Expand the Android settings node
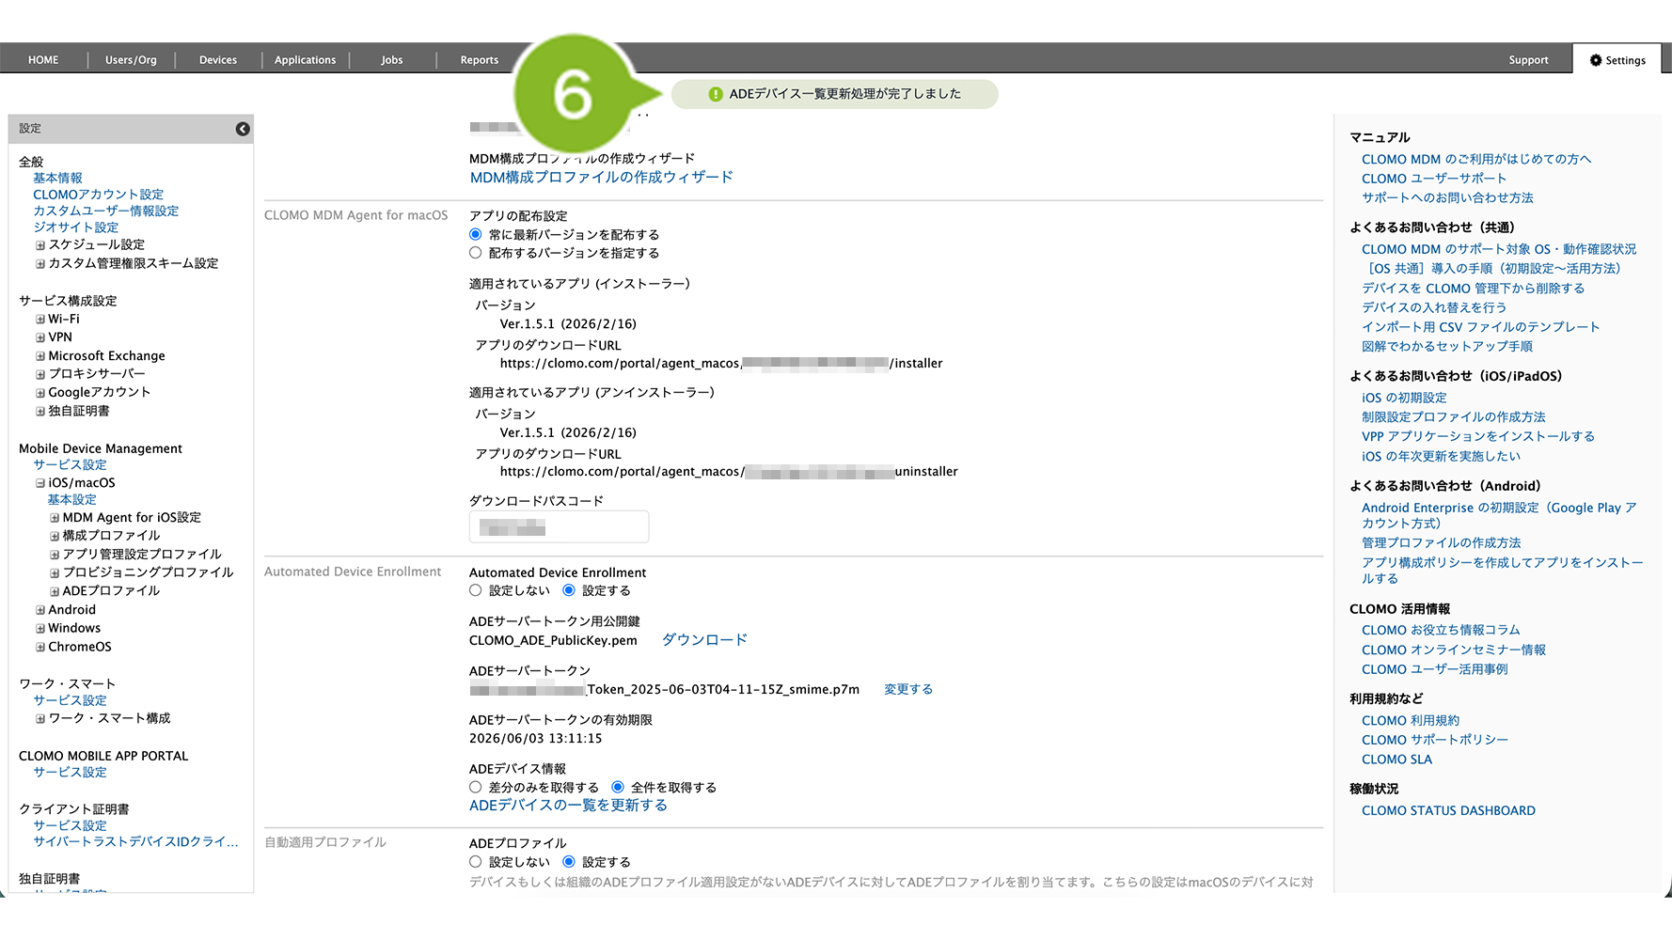 [x=40, y=610]
